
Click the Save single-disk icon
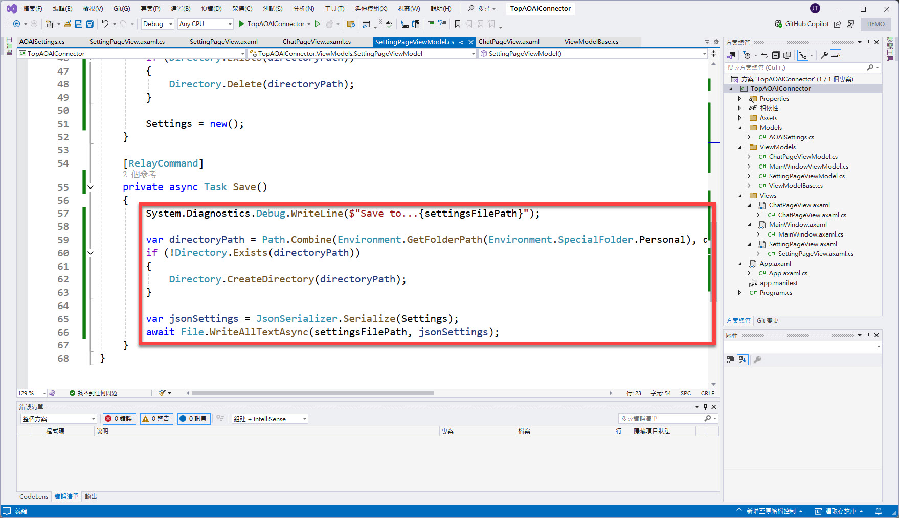79,24
